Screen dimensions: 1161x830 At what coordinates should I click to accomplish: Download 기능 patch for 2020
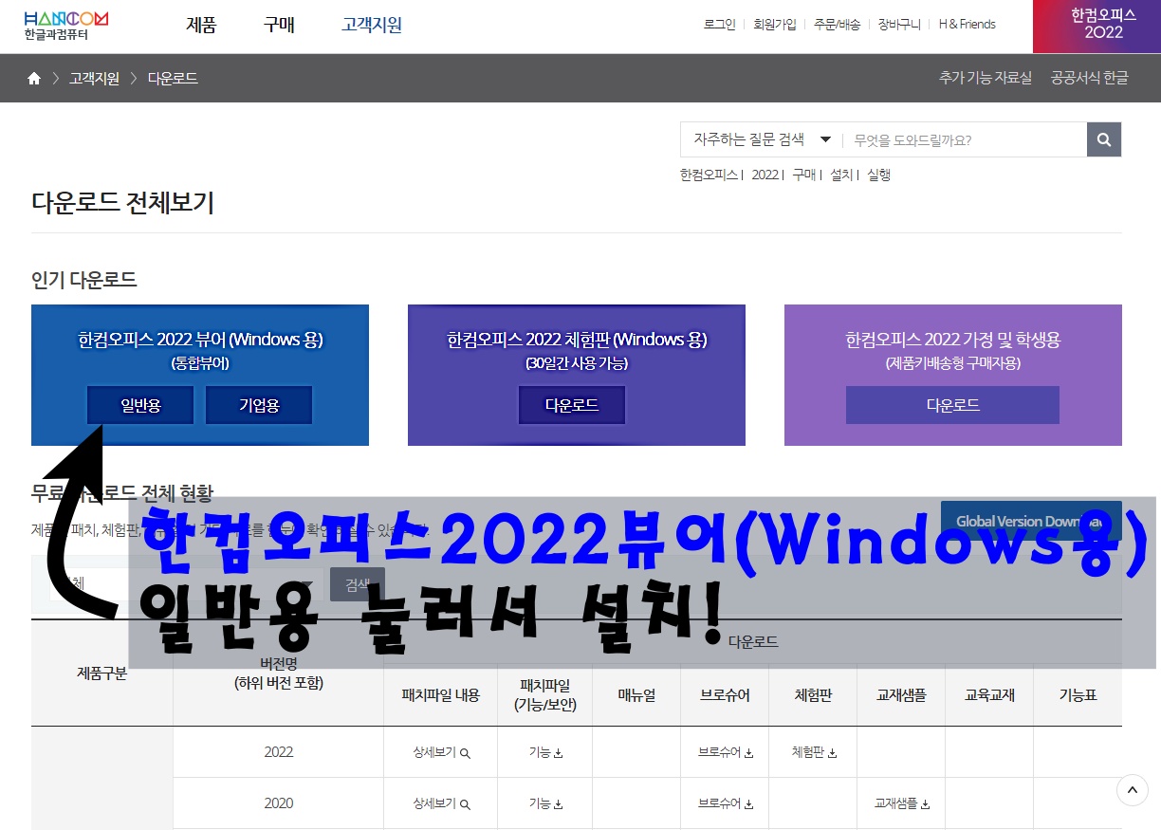(545, 803)
